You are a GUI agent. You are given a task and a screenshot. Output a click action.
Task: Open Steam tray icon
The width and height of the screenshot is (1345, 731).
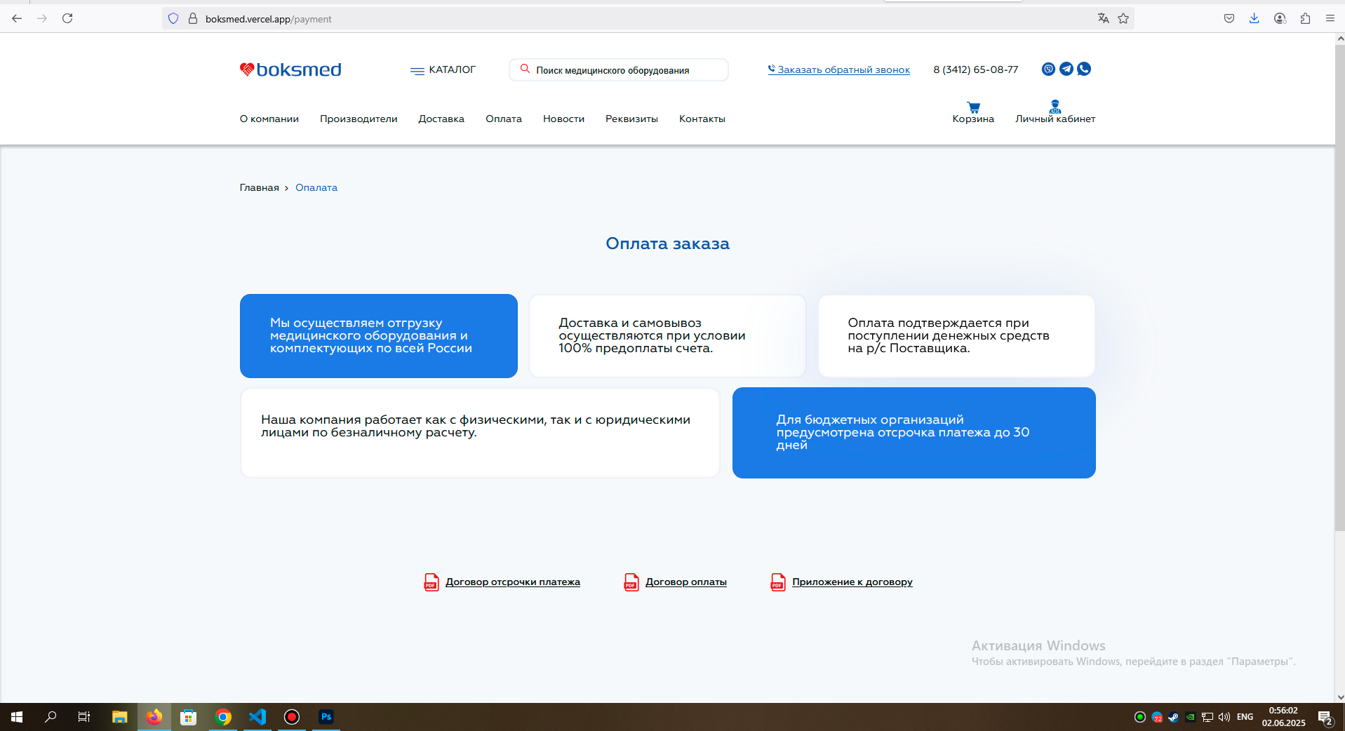(1173, 717)
